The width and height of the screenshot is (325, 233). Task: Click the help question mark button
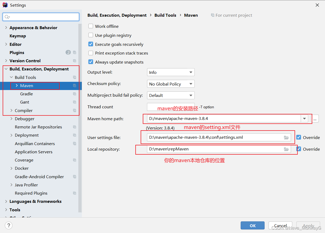pyautogui.click(x=9, y=226)
